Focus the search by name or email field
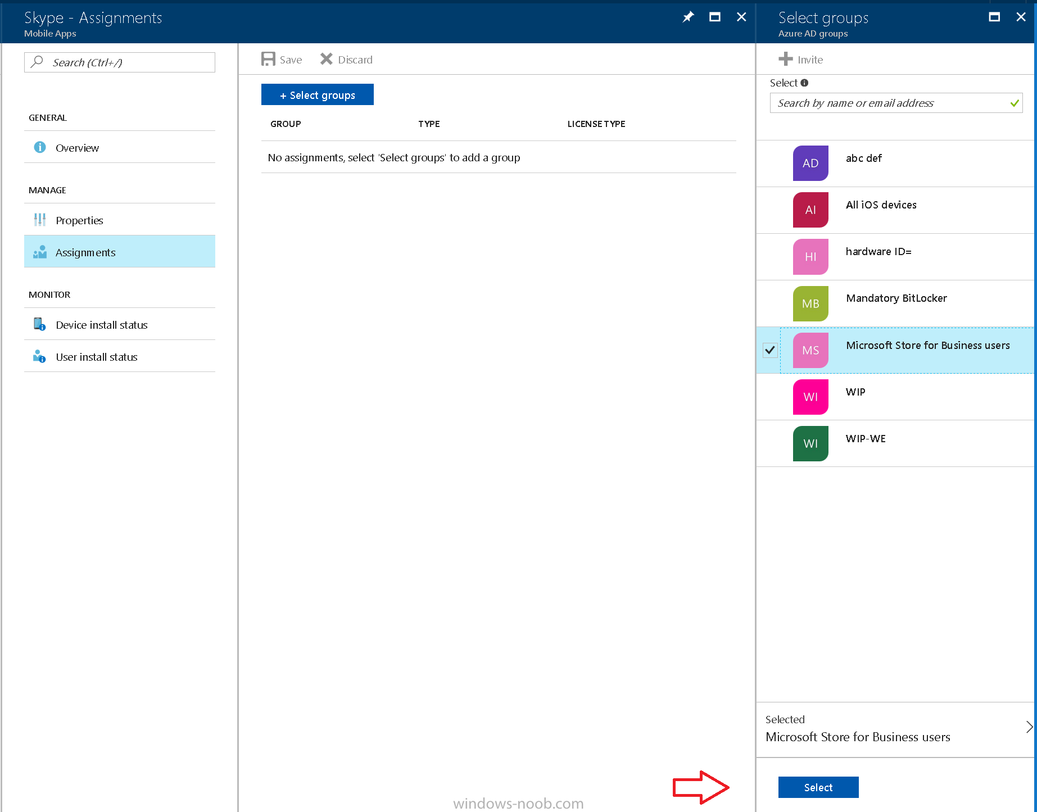 point(896,103)
